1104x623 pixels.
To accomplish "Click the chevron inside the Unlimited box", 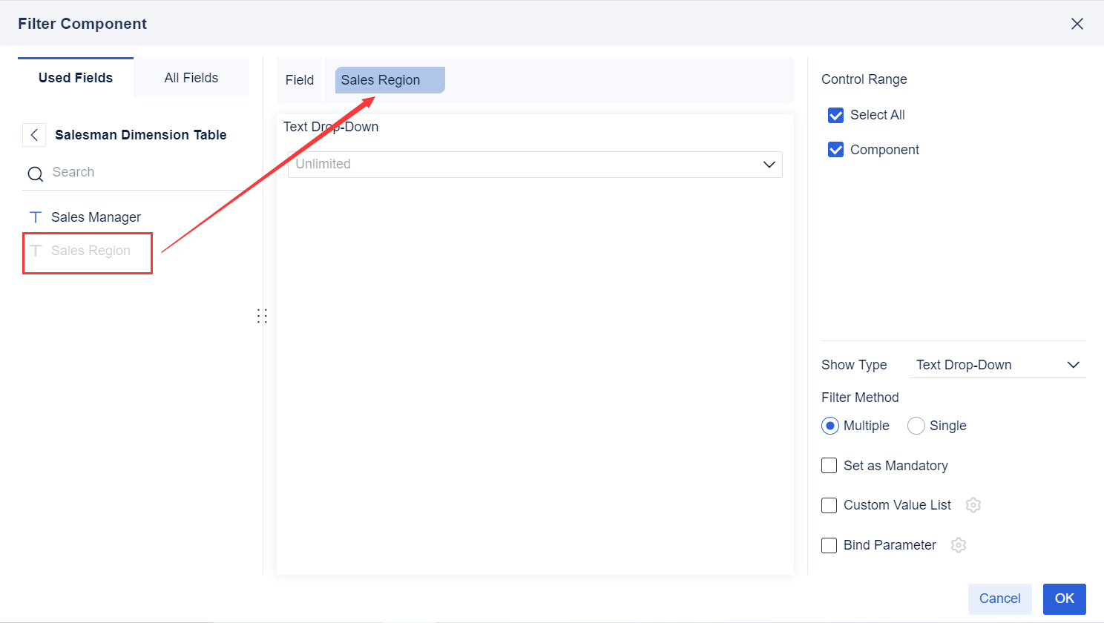I will pos(769,165).
